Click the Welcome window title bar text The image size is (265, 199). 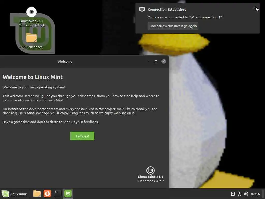coord(65,62)
